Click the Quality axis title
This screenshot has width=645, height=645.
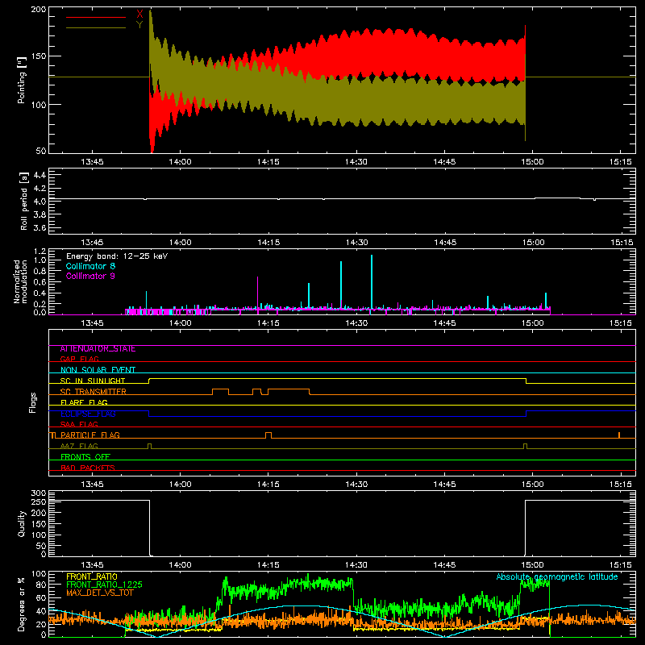22,523
